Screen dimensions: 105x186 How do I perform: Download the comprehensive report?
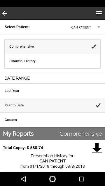pyautogui.click(x=97, y=148)
